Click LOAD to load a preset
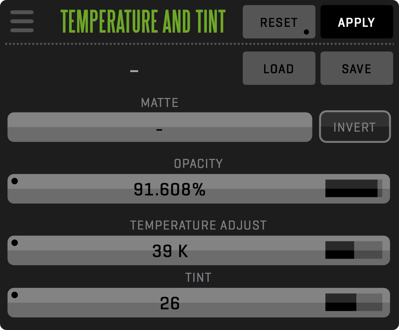This screenshot has width=399, height=330. pos(279,69)
